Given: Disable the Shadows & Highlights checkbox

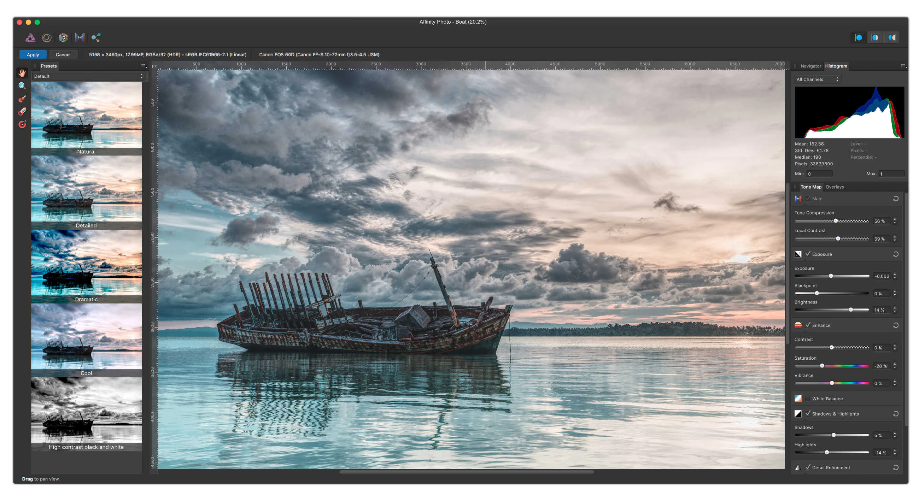Looking at the screenshot, I should tap(808, 413).
